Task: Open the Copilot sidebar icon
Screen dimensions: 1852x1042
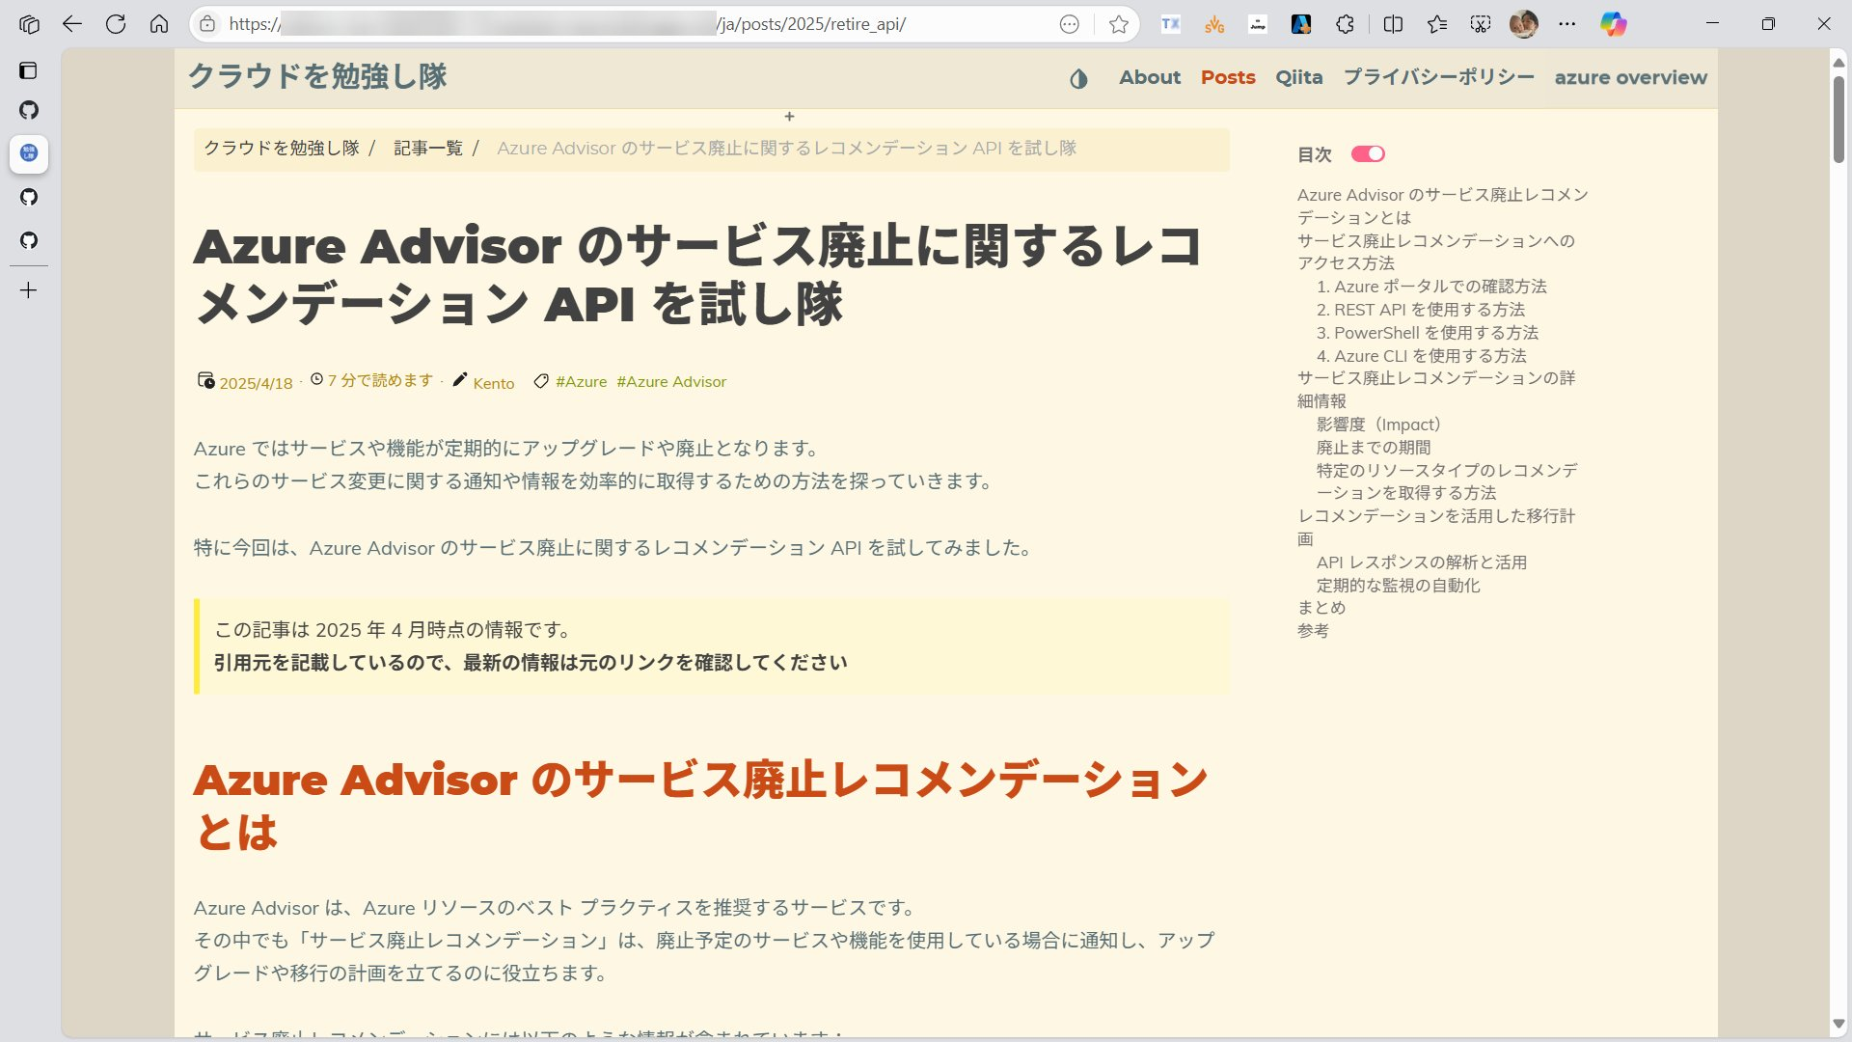Action: [1613, 24]
